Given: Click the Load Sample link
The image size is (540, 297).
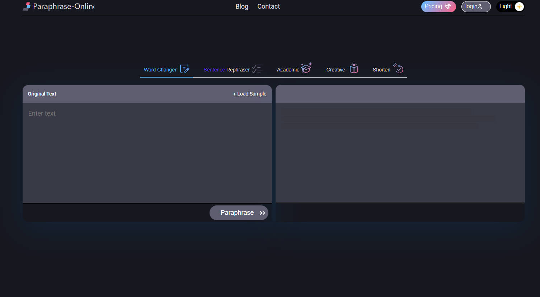Looking at the screenshot, I should pyautogui.click(x=250, y=94).
